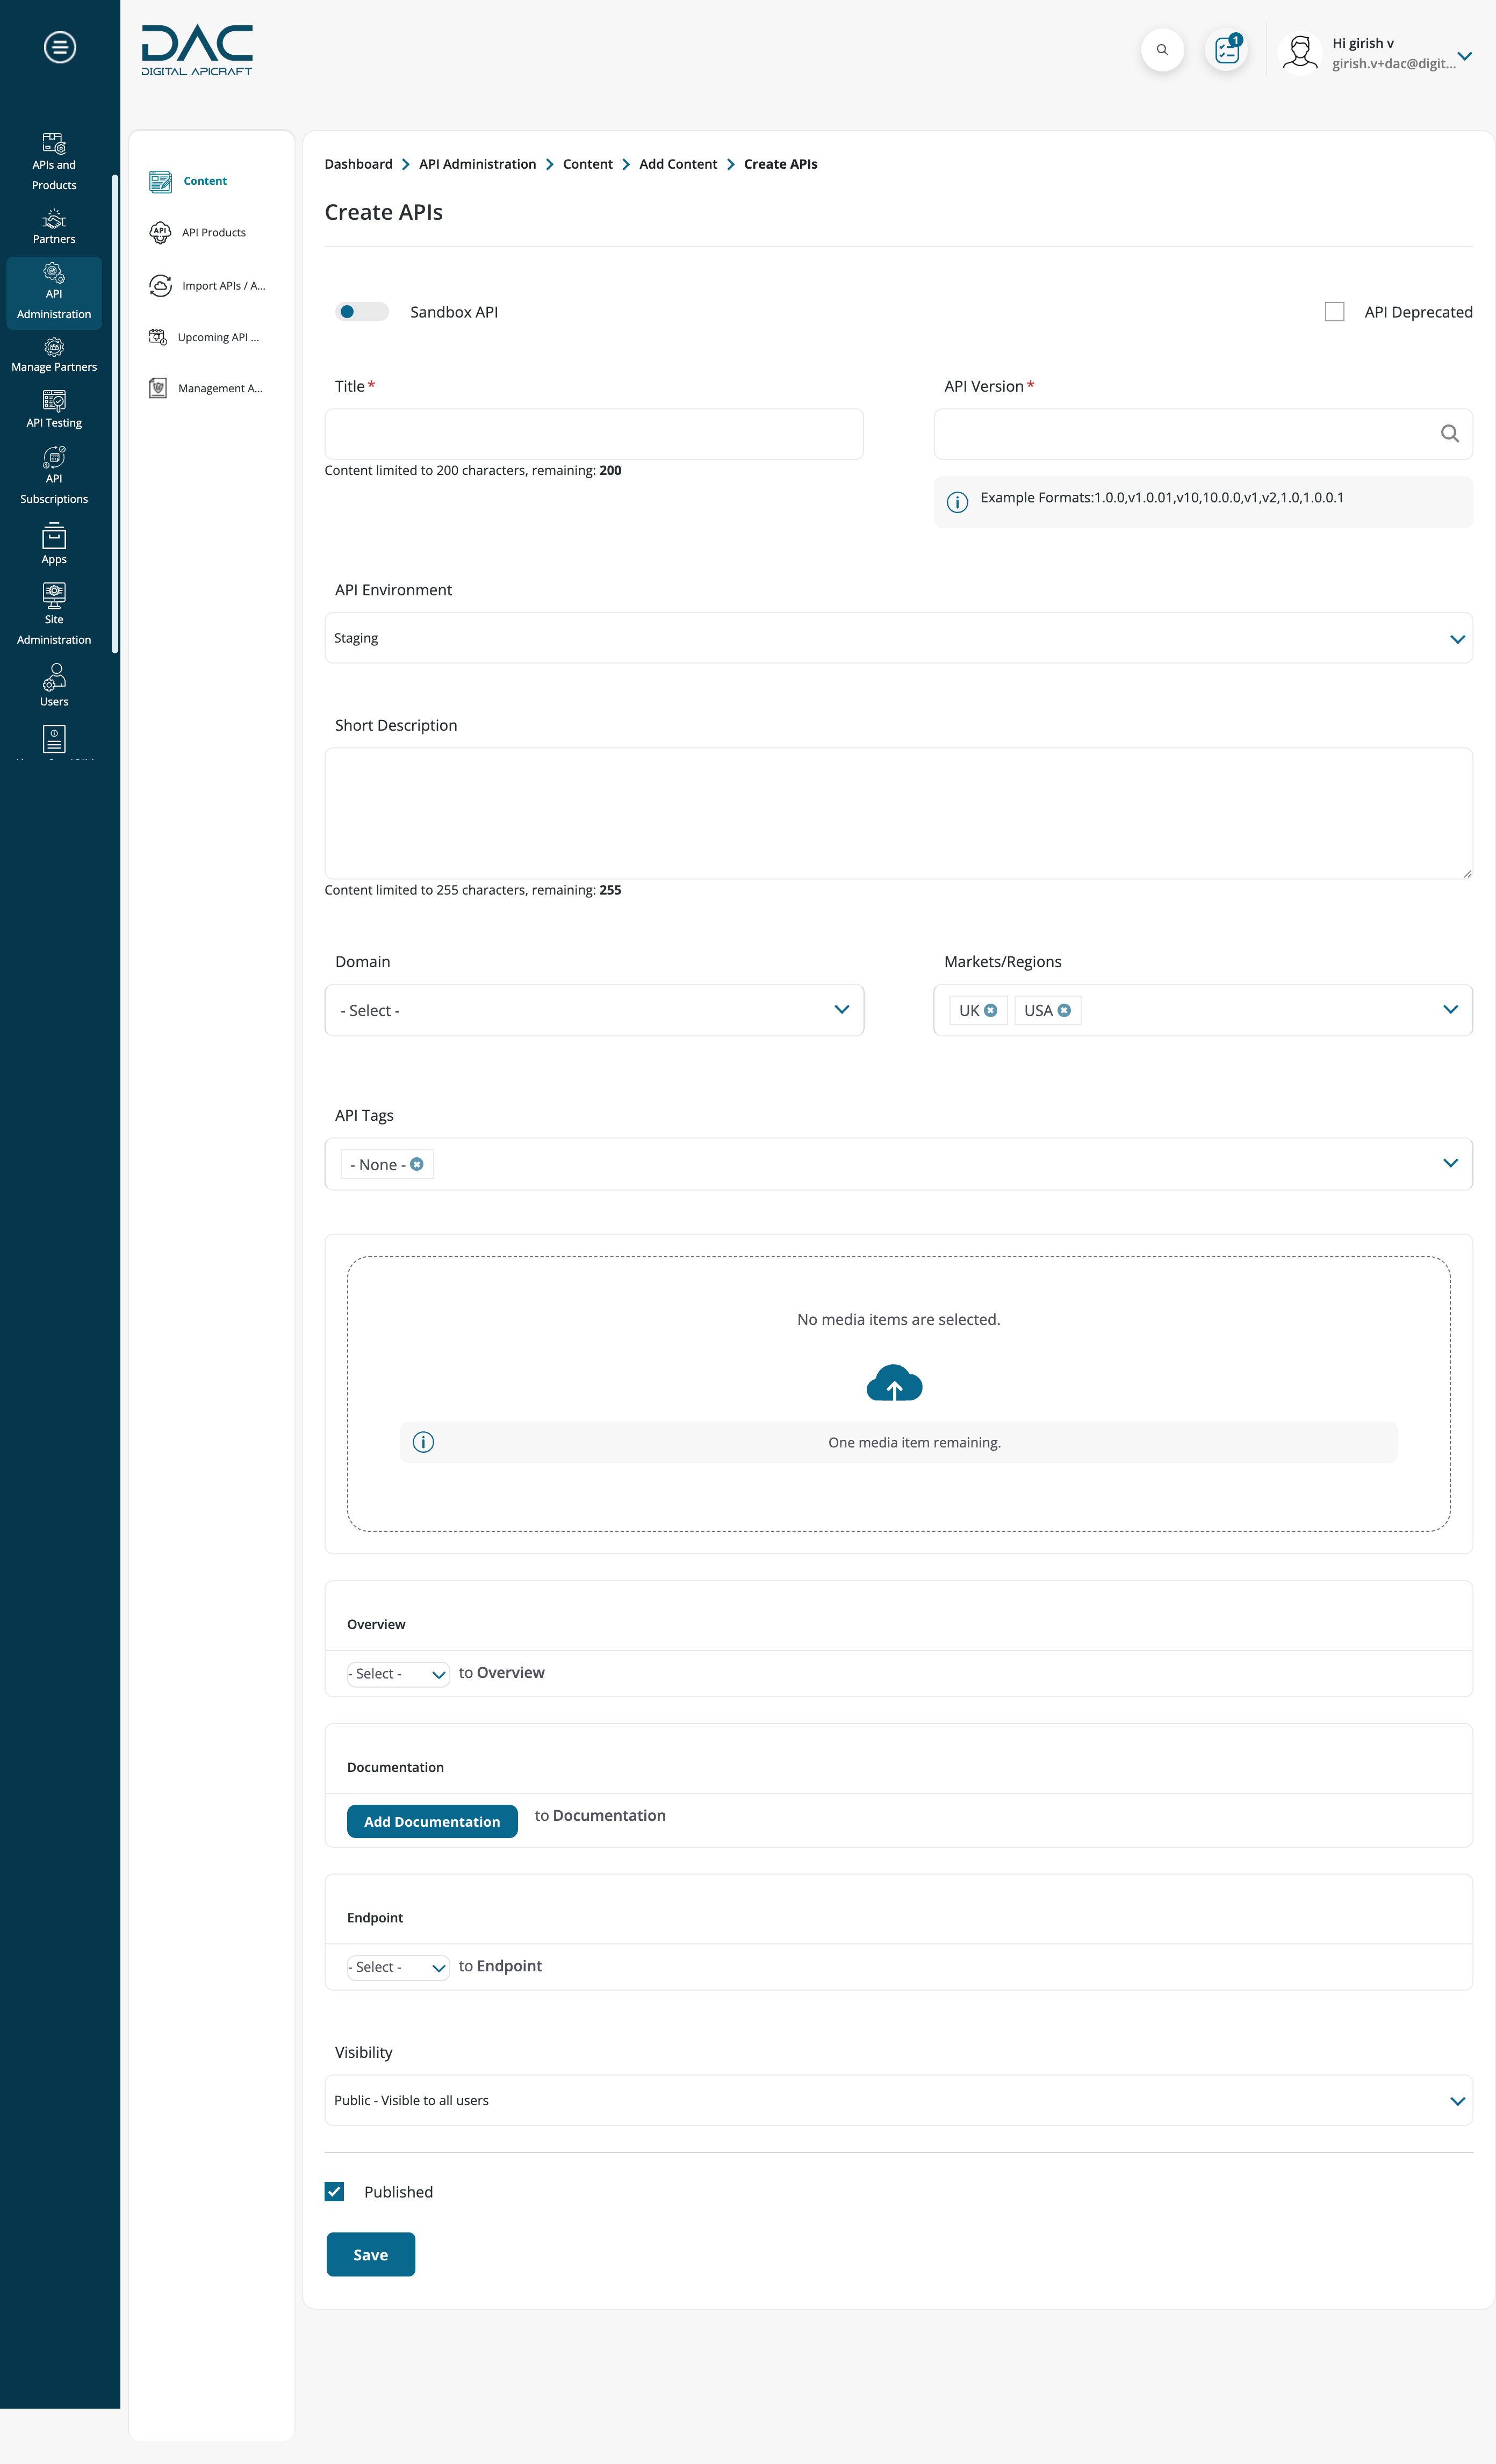1496x2464 pixels.
Task: Click info icon by media item remaining
Action: coord(423,1442)
